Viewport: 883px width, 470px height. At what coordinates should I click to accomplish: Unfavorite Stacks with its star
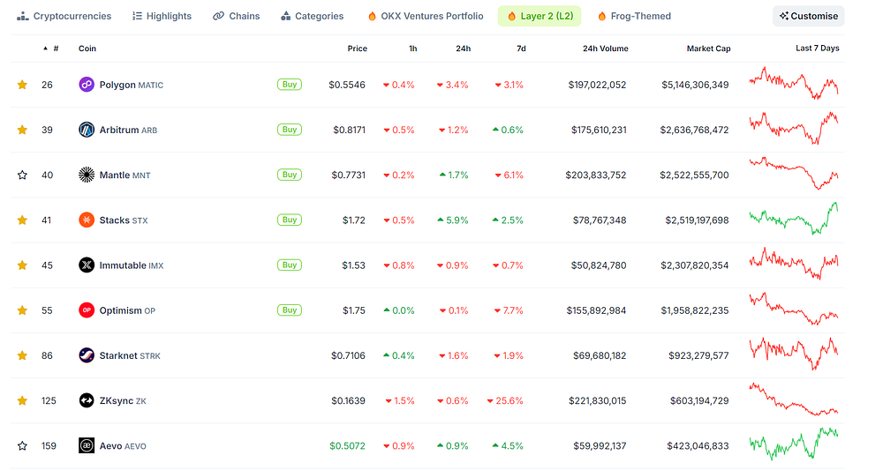(x=23, y=220)
